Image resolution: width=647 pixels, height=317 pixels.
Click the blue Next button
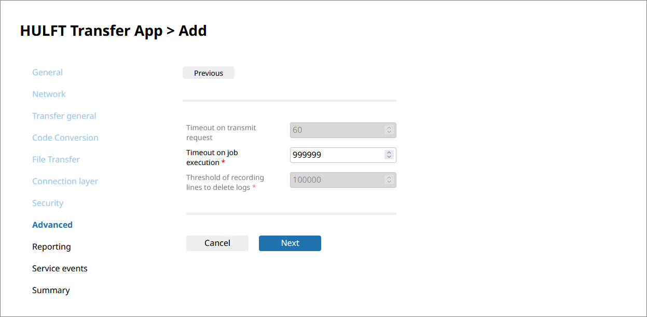[290, 243]
